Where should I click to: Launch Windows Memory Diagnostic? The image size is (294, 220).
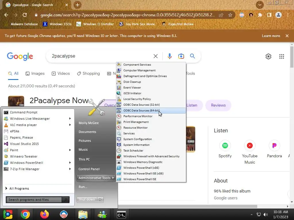(151, 162)
